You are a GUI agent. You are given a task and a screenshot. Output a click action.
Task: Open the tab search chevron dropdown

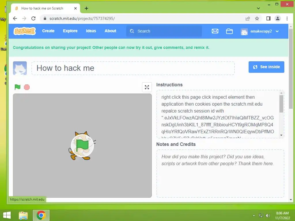[x=258, y=8]
